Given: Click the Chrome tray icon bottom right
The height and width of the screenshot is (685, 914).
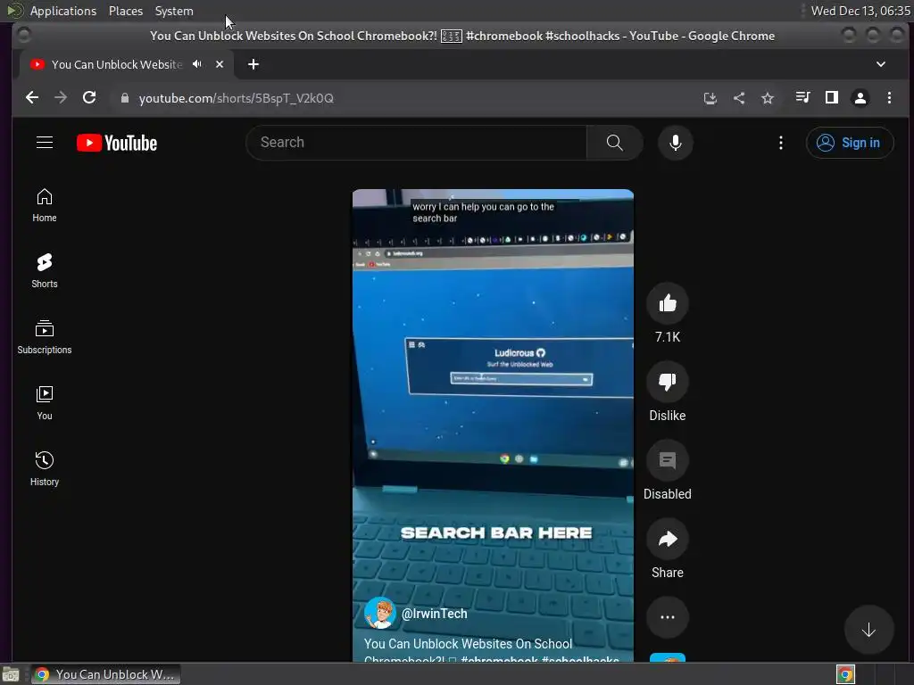Looking at the screenshot, I should [x=845, y=674].
